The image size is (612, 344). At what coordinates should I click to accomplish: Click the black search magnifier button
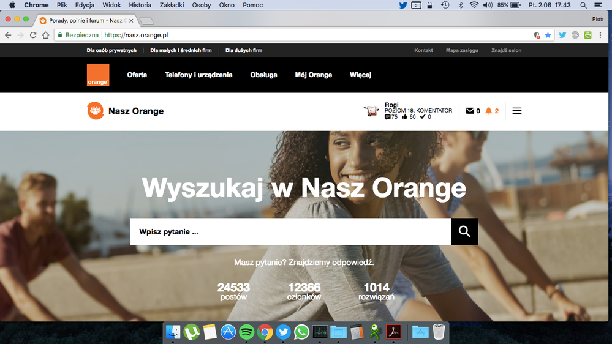(x=464, y=231)
